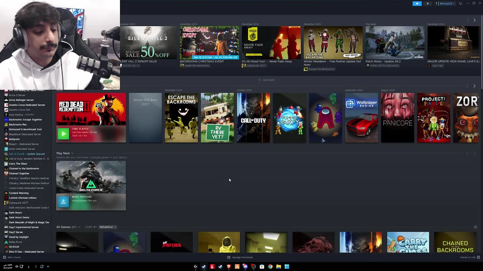Open the Chained in the Backrooms tile in All Games
This screenshot has height=271, width=483.
click(455, 242)
